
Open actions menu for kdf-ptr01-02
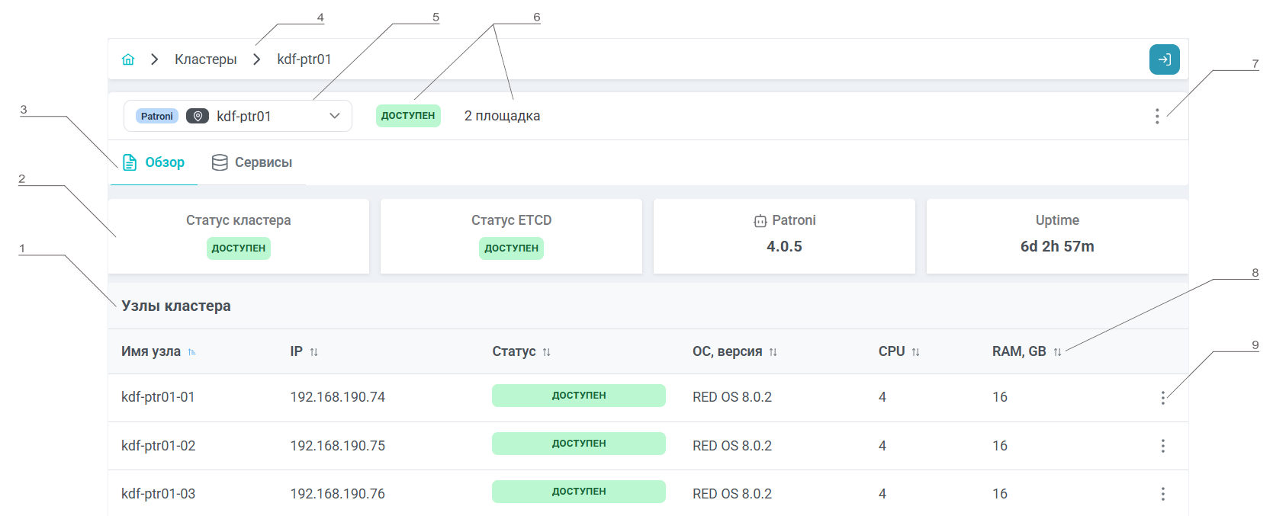[1162, 446]
